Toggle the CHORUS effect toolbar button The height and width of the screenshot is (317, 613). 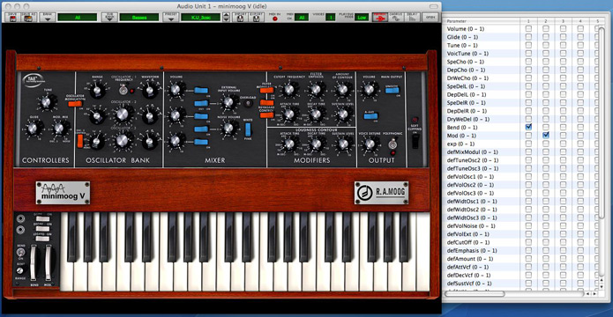tap(396, 18)
